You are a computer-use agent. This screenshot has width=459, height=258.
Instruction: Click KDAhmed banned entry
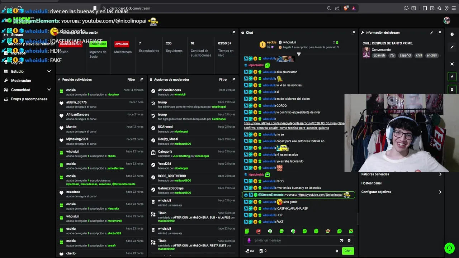(x=194, y=129)
